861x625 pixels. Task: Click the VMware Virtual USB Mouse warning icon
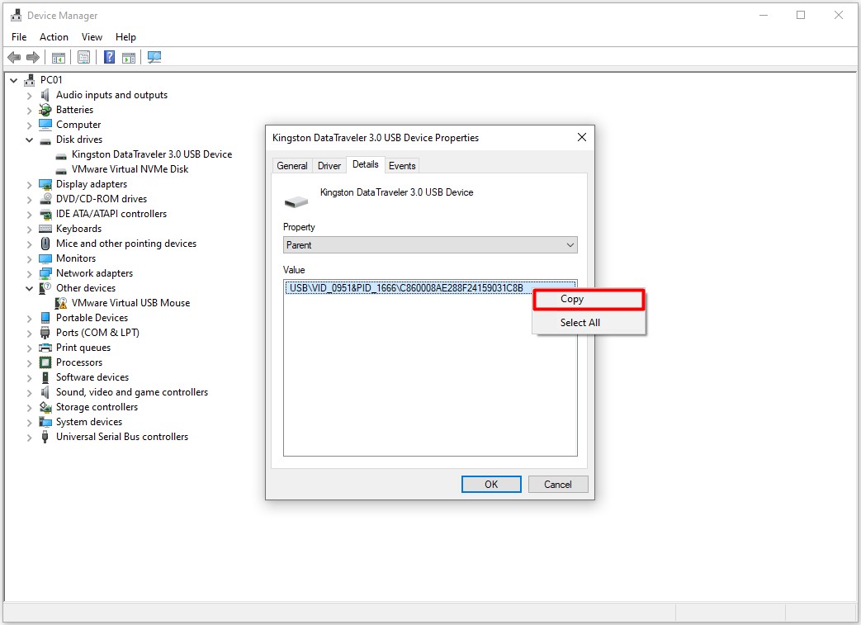[61, 303]
